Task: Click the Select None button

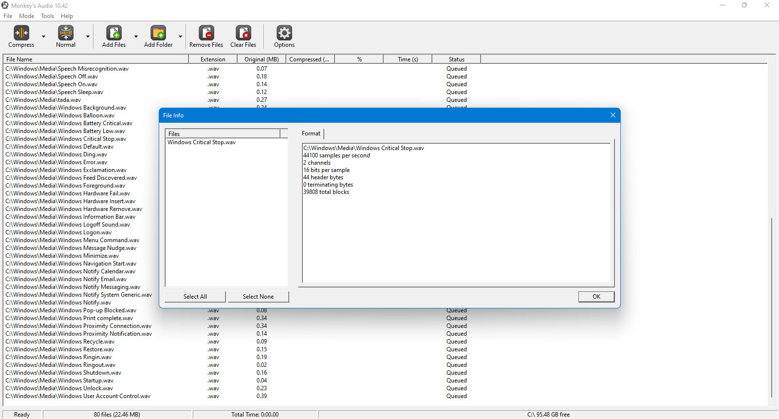Action: 258,297
